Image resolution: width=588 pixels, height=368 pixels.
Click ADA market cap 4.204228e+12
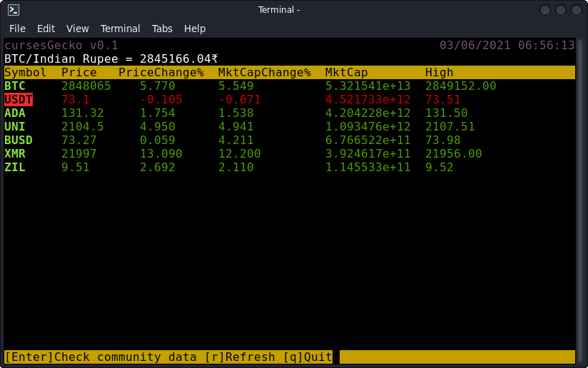click(x=368, y=113)
